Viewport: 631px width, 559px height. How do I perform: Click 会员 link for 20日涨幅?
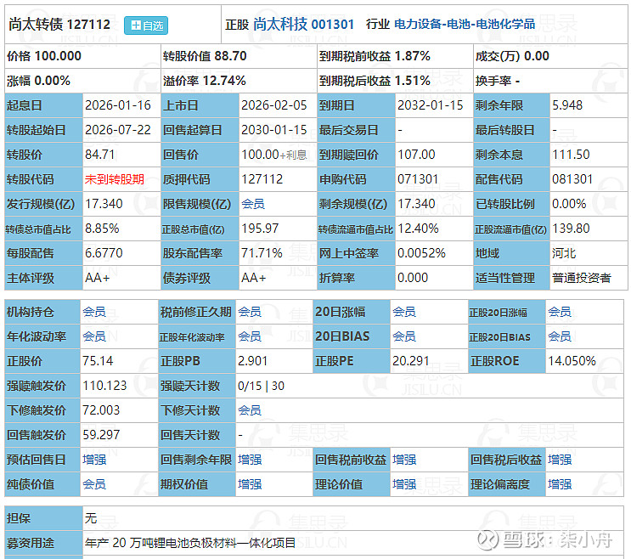click(x=404, y=312)
